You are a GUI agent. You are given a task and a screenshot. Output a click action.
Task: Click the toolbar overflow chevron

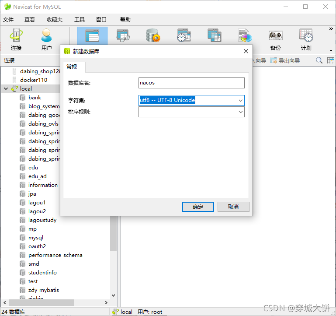coord(331,29)
